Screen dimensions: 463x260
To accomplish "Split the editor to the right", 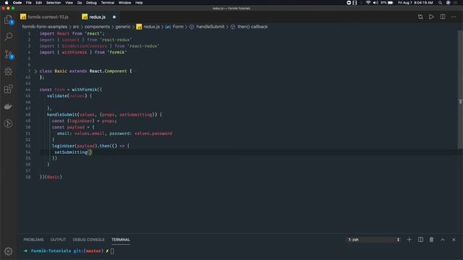I will point(443,17).
